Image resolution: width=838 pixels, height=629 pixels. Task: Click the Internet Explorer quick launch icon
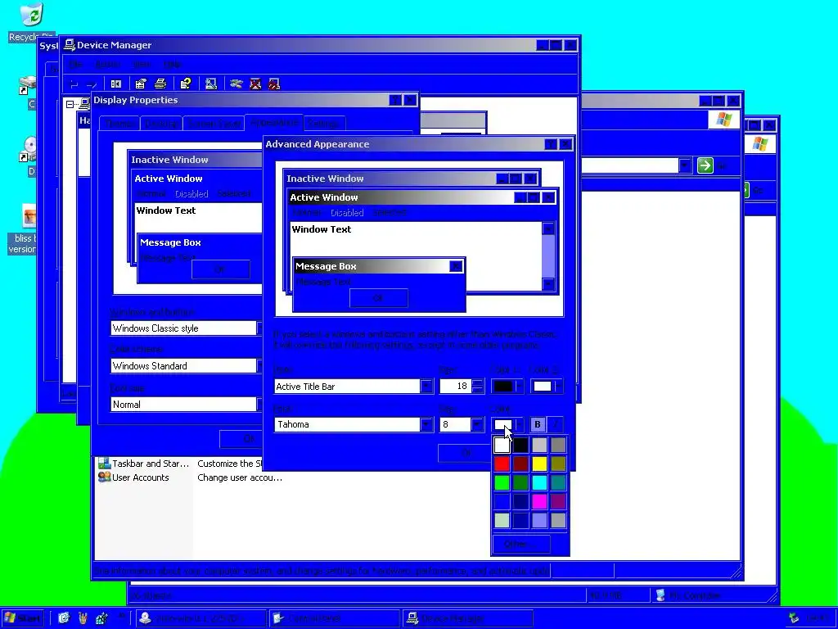point(64,618)
